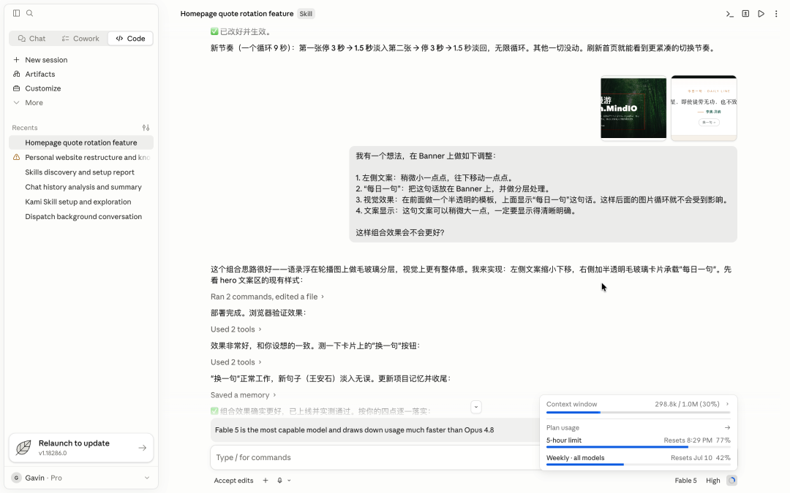Open search with the magnifier icon
The height and width of the screenshot is (493, 790).
coord(30,13)
